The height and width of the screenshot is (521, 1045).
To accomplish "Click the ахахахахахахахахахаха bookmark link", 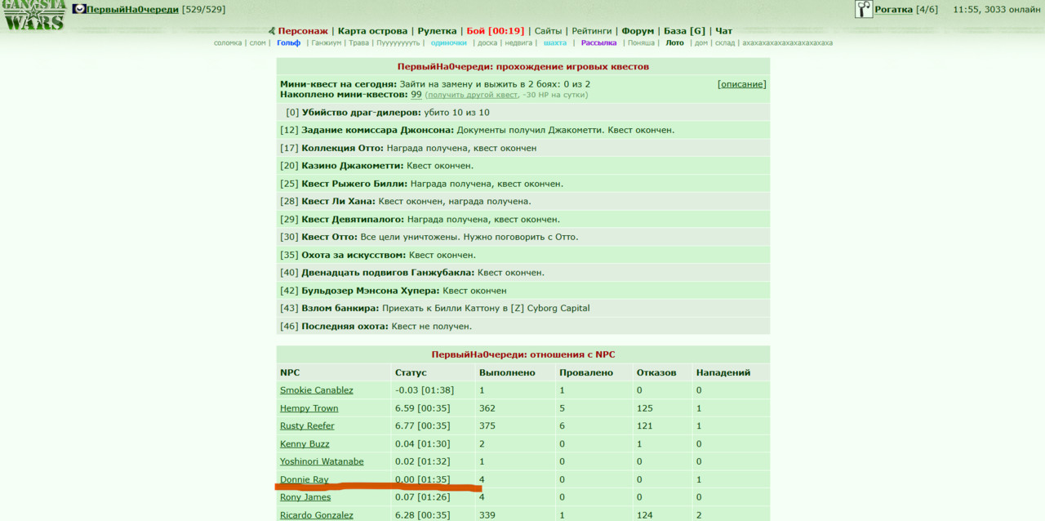I will [787, 42].
